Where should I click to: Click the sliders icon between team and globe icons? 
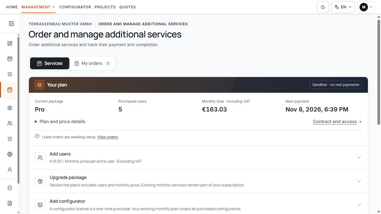10,139
